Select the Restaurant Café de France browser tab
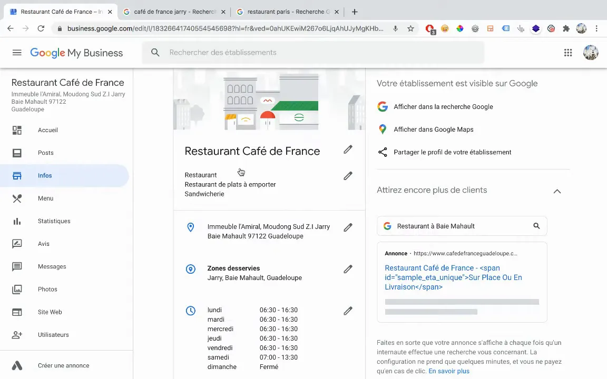This screenshot has width=607, height=379. click(x=62, y=12)
